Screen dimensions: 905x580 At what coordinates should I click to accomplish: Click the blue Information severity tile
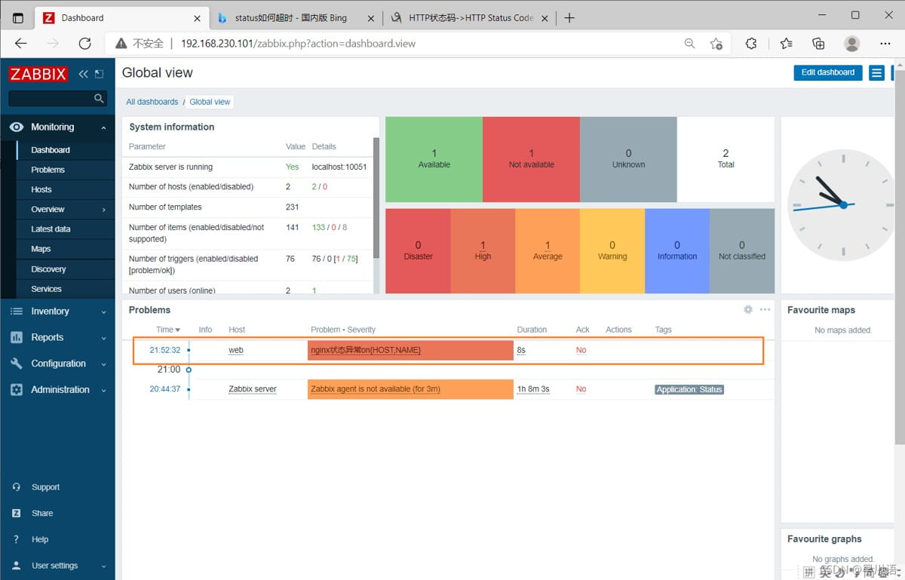[x=677, y=250]
